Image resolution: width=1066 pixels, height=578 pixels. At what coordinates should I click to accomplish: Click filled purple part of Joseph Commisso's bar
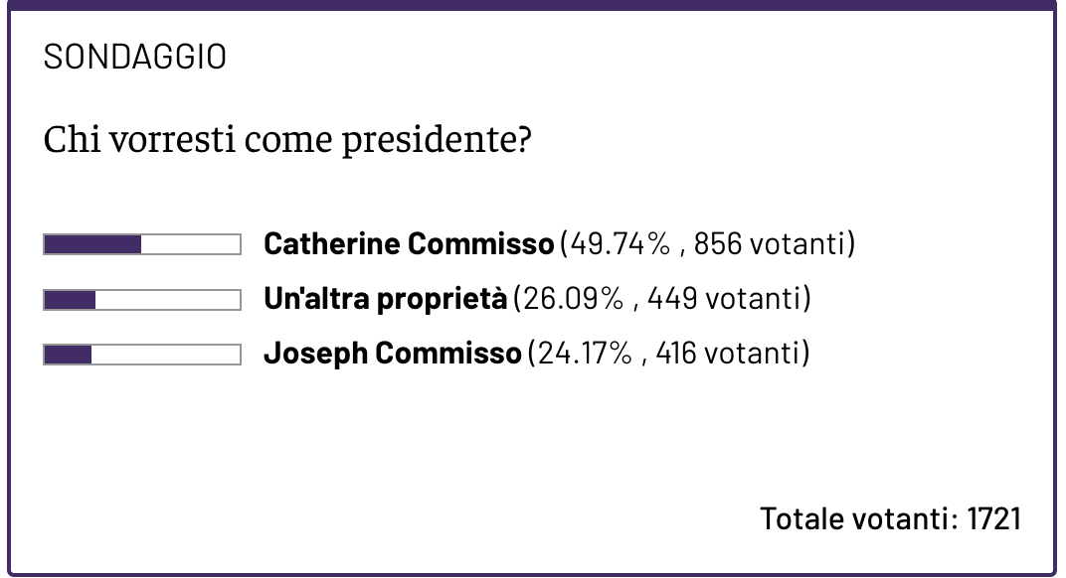(x=68, y=354)
